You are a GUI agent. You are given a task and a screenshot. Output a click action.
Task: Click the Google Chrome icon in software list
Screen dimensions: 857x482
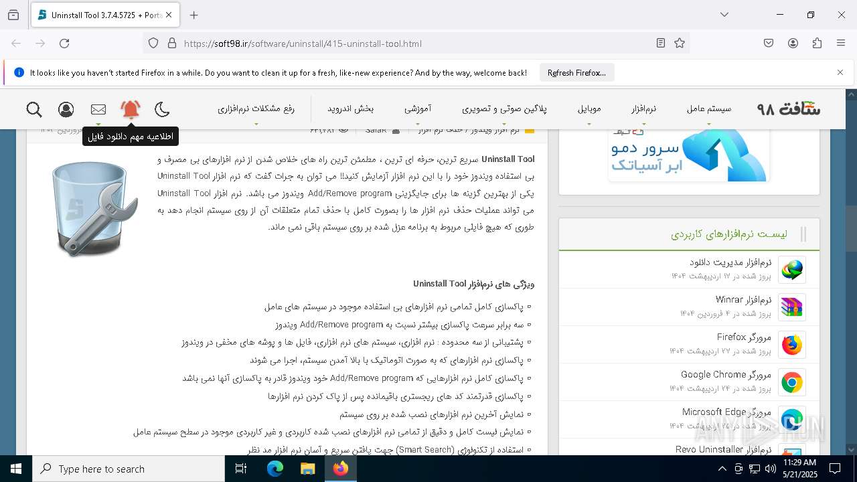click(x=792, y=382)
